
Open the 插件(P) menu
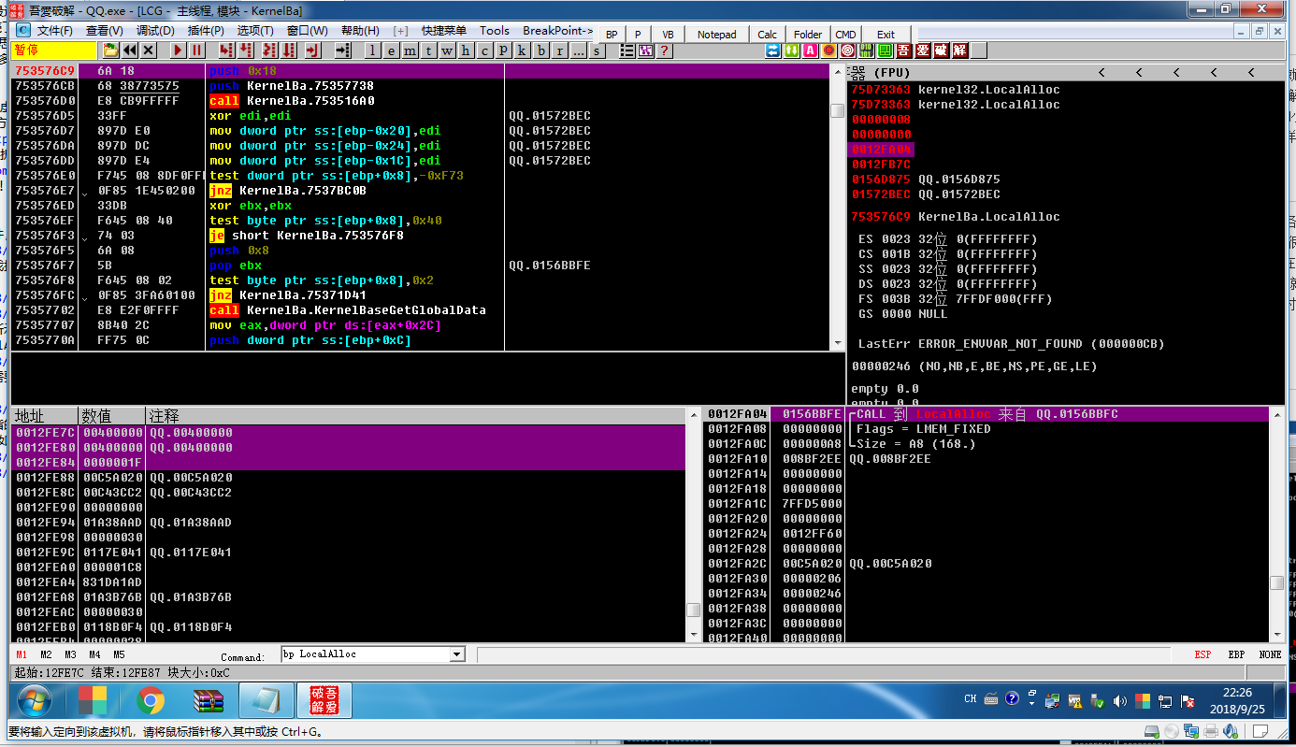coord(206,31)
